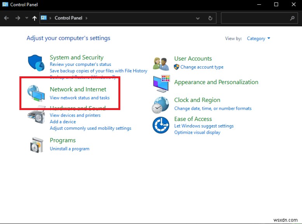Open the User Accounts category
This screenshot has height=224, width=302.
click(x=193, y=59)
